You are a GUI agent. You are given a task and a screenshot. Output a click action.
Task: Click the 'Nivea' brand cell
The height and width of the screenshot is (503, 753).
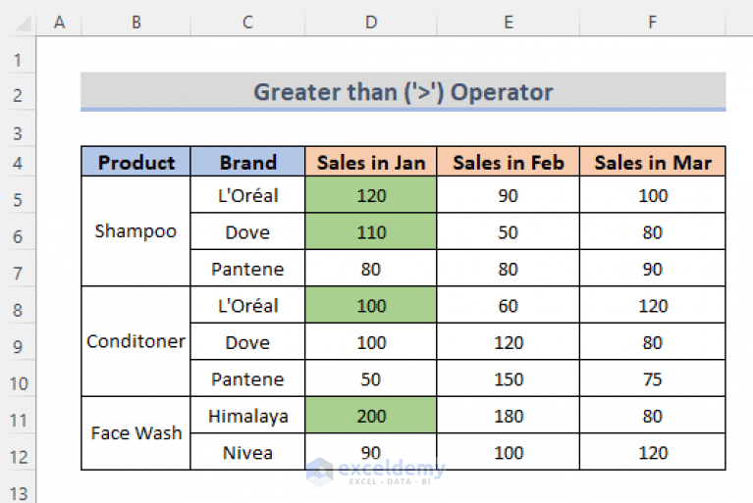click(247, 452)
